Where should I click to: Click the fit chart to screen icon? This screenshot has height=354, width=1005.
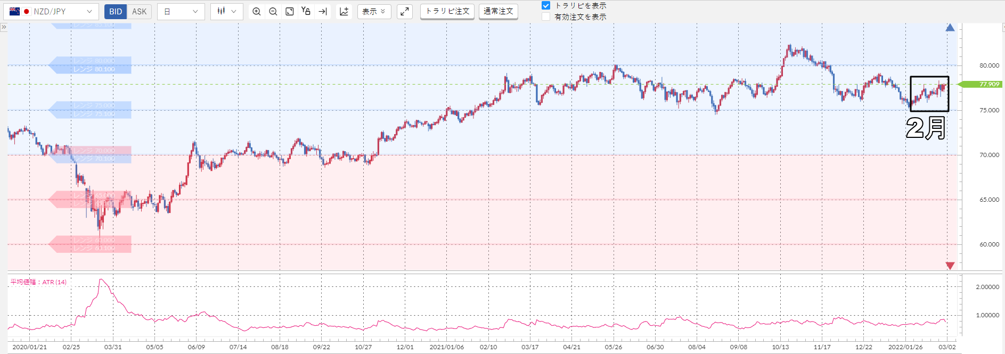[290, 11]
